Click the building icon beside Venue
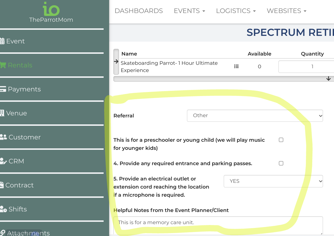334x236 pixels. point(2,113)
